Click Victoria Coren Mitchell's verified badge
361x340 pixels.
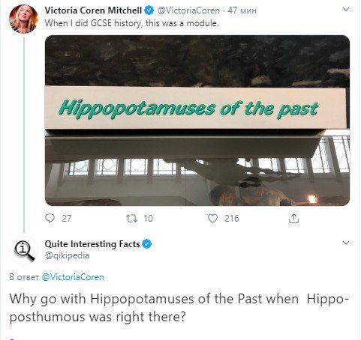[149, 10]
